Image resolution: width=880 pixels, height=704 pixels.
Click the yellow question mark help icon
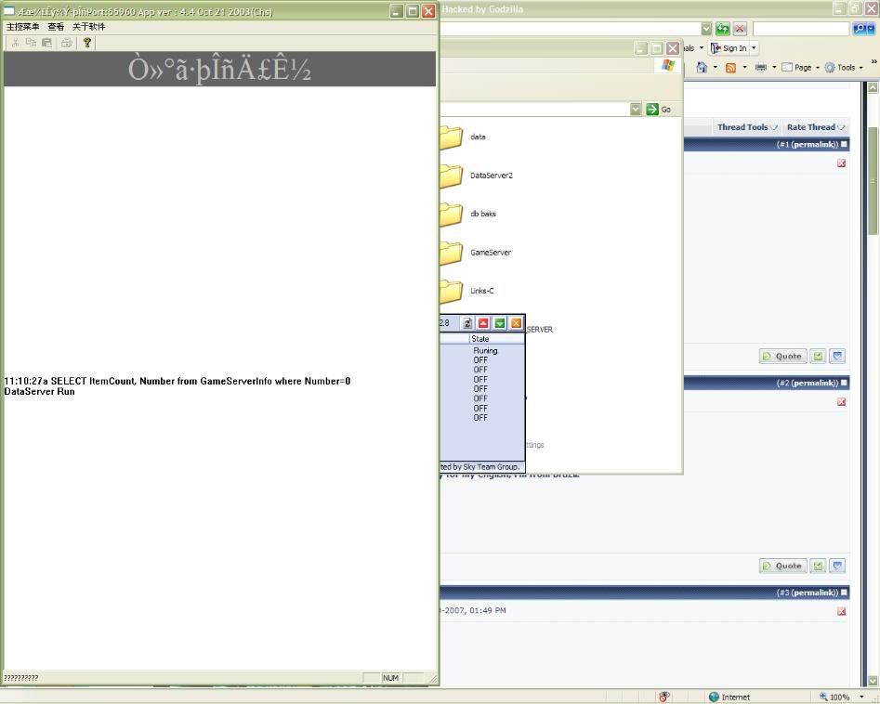[x=87, y=43]
